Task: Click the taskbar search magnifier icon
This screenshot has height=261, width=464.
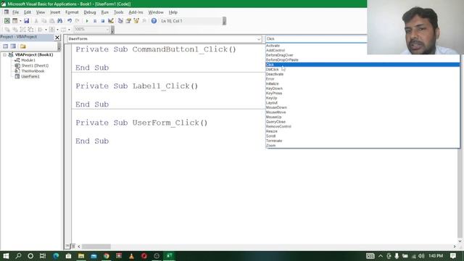Action: click(18, 256)
